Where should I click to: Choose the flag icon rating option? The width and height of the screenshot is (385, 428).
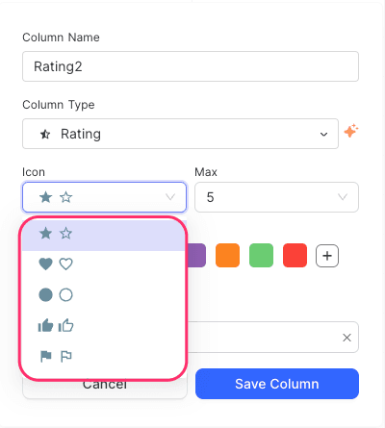[104, 356]
